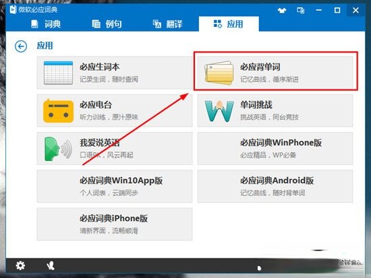Open the 必应词典WinPhone版 tile
Image resolution: width=371 pixels, height=278 pixels.
tap(275, 149)
